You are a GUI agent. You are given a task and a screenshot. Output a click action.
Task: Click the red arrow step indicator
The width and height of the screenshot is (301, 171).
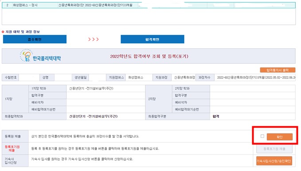94,39
